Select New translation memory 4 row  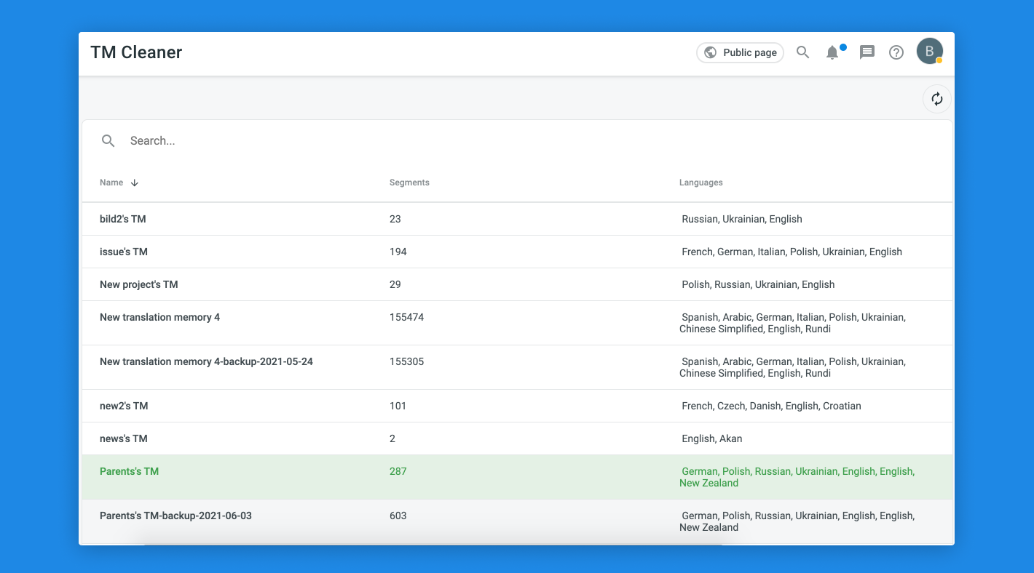coord(517,323)
